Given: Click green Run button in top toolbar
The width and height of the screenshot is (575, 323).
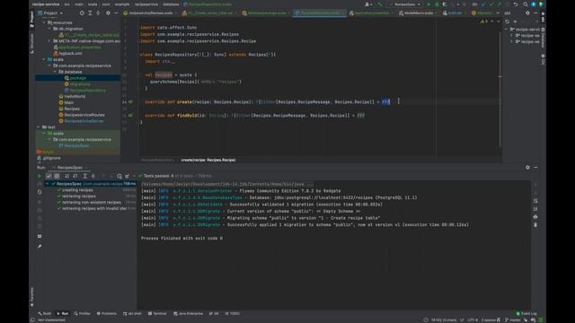Looking at the screenshot, I should 429,4.
